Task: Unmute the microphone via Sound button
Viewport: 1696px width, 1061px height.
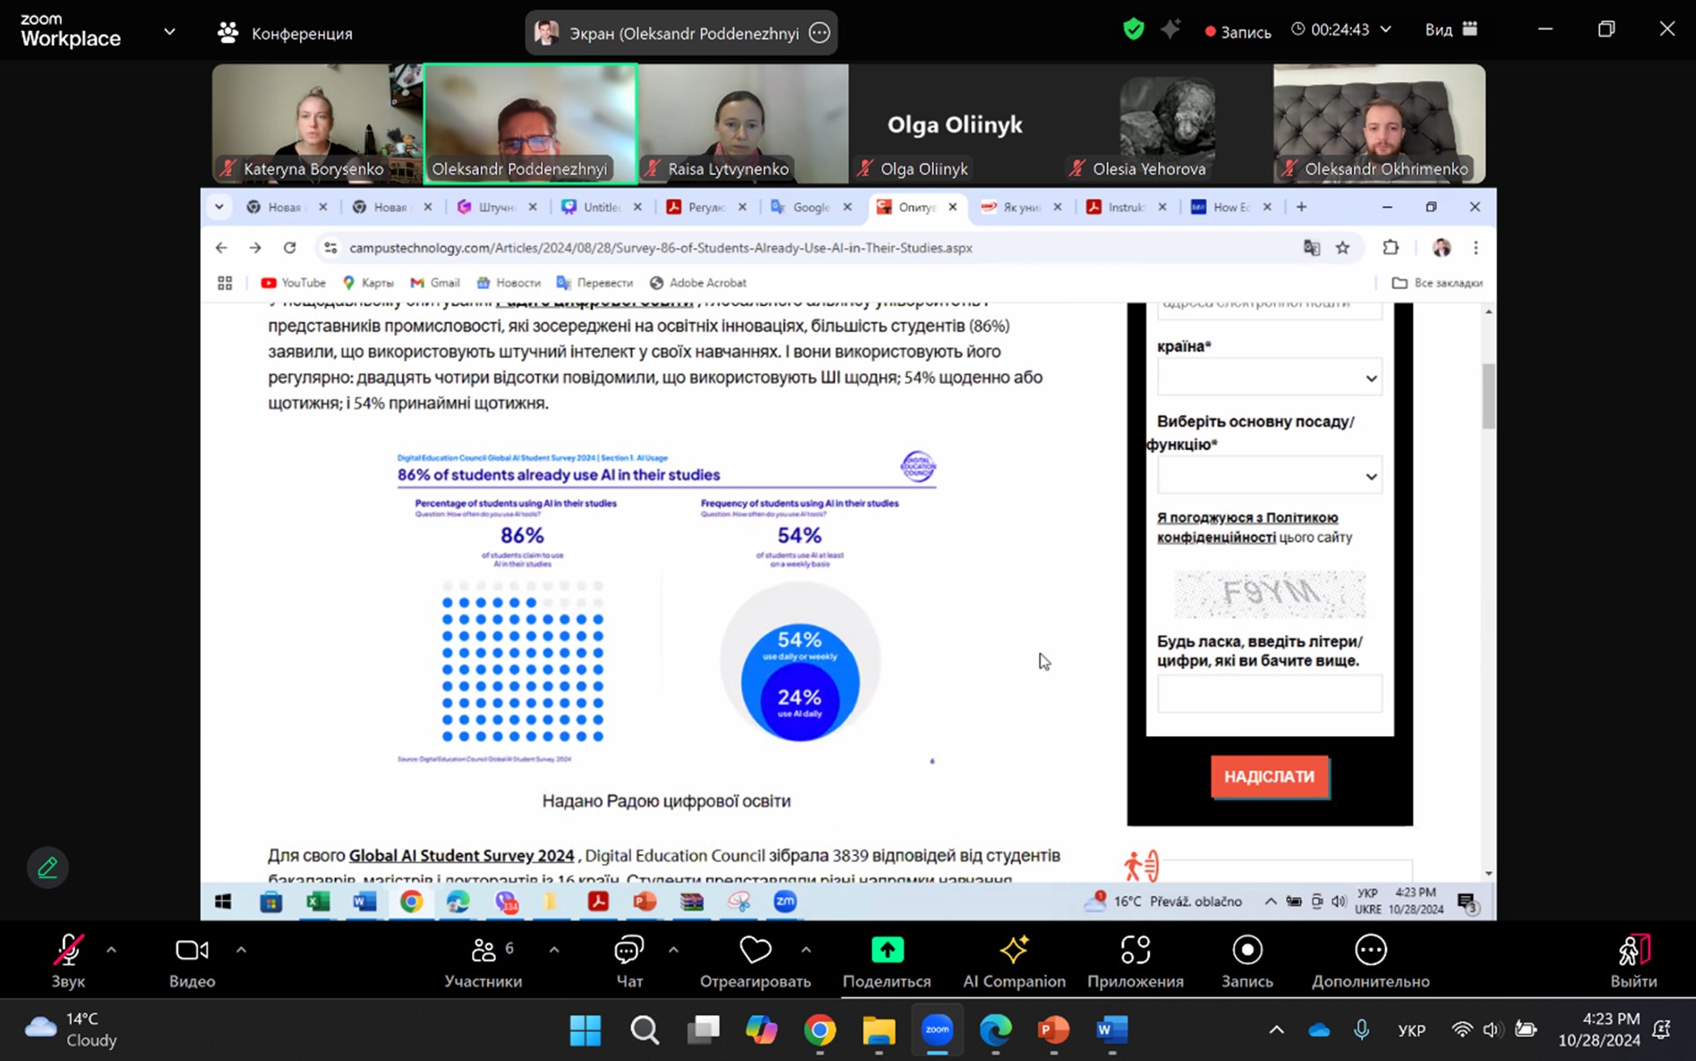Action: click(x=68, y=961)
